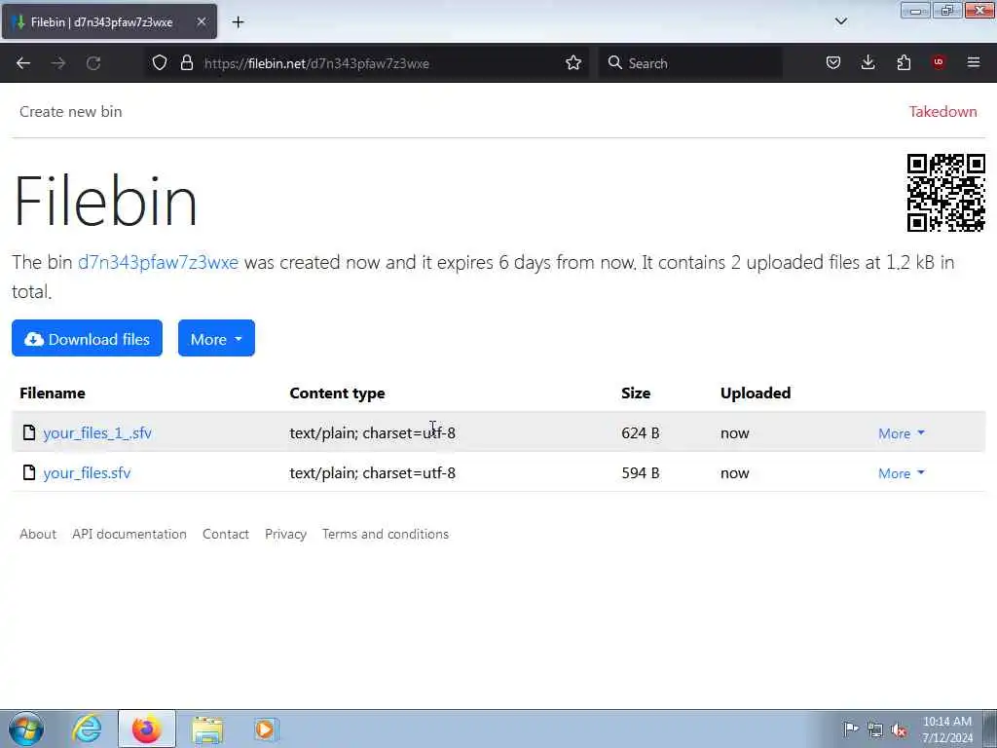Image resolution: width=997 pixels, height=748 pixels.
Task: Open the Firefox downloads panel icon
Action: coord(868,62)
